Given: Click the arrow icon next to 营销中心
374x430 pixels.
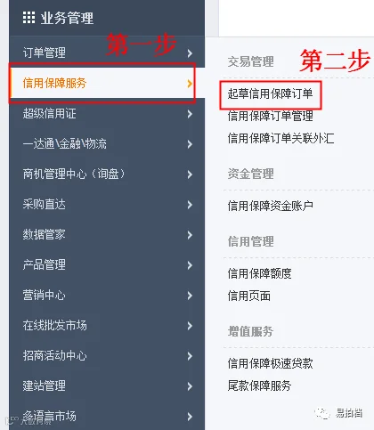Looking at the screenshot, I should [190, 296].
